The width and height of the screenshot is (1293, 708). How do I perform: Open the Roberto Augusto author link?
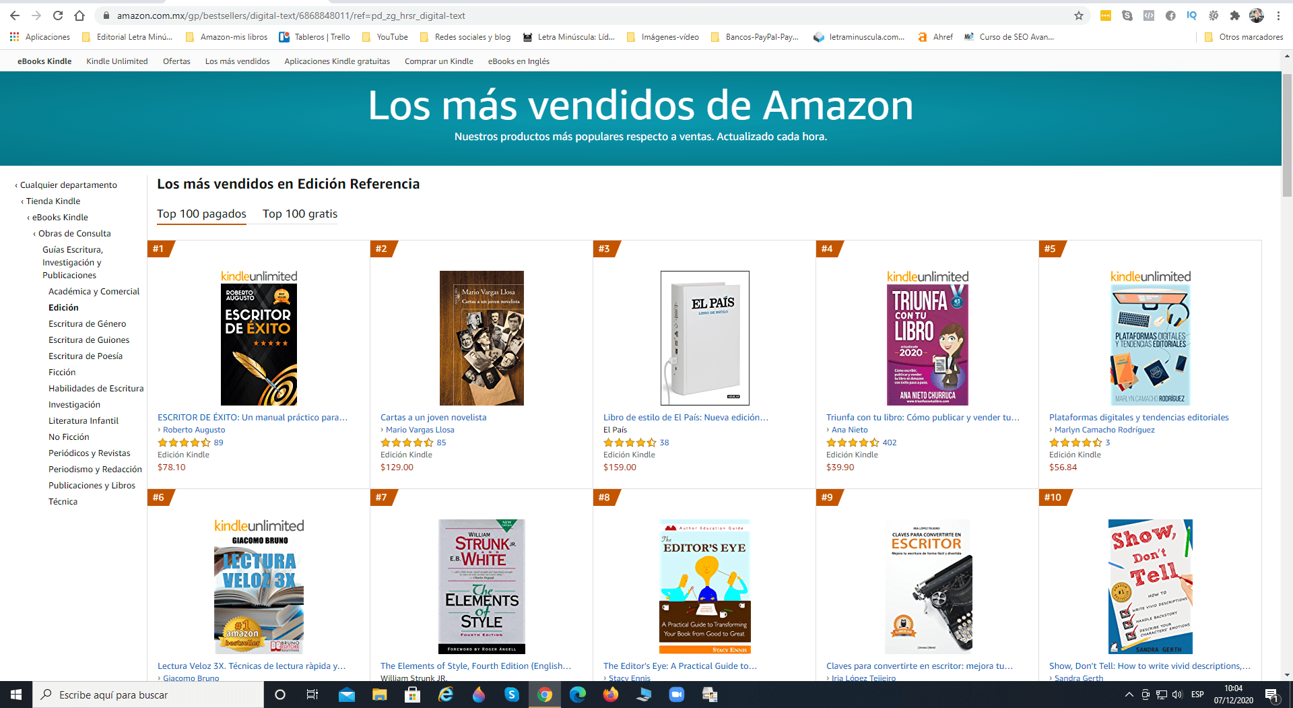(194, 430)
